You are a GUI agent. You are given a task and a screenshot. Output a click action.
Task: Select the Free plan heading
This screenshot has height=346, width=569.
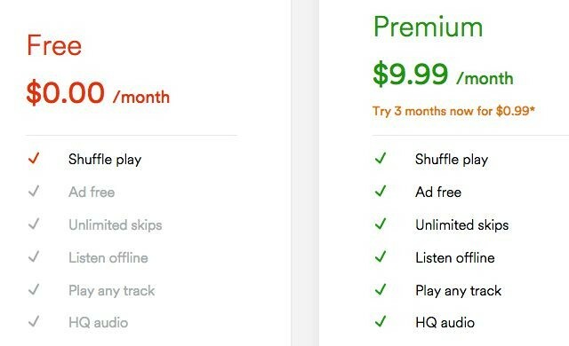(x=54, y=45)
